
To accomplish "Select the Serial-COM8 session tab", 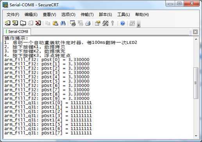I will pyautogui.click(x=17, y=32).
